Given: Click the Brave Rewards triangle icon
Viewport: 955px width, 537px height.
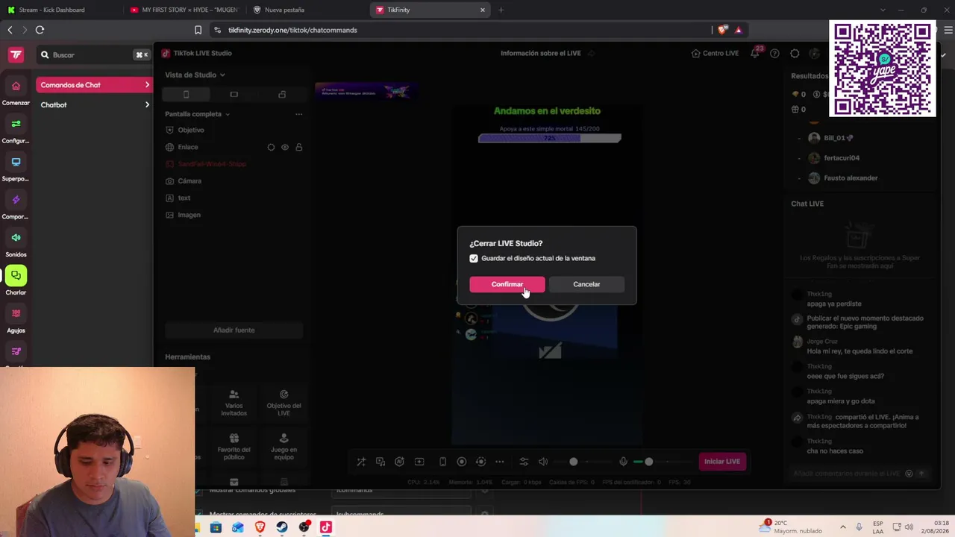Looking at the screenshot, I should (739, 30).
